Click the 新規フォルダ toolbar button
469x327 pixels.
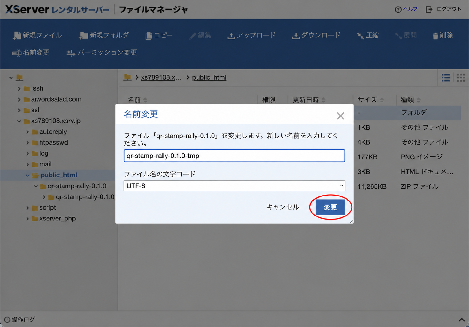104,35
